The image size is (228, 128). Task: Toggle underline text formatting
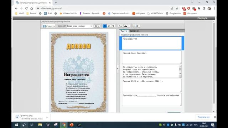pyautogui.click(x=113, y=26)
